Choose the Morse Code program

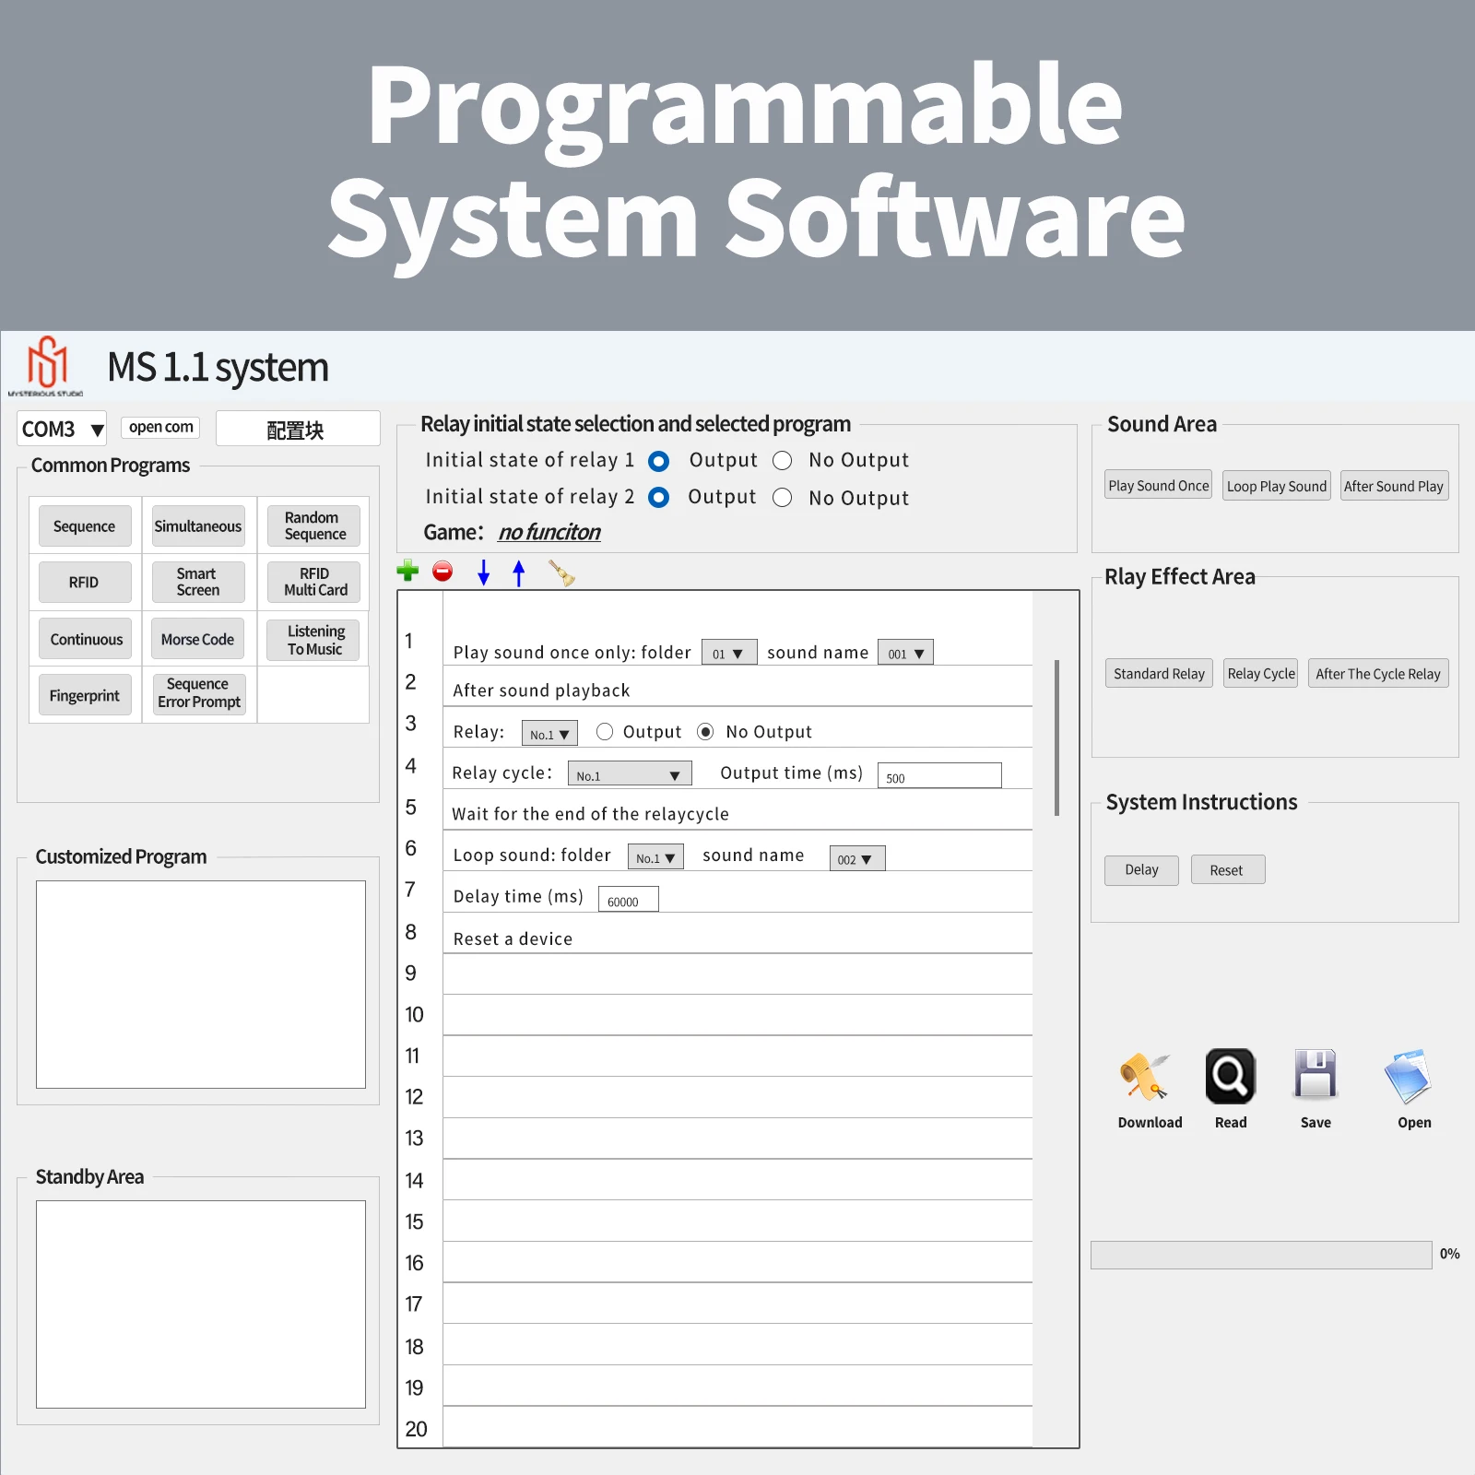tap(198, 639)
